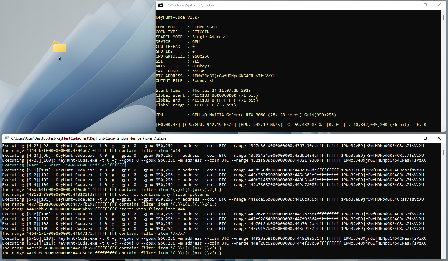Maximize the cmd.exe window

425,5
